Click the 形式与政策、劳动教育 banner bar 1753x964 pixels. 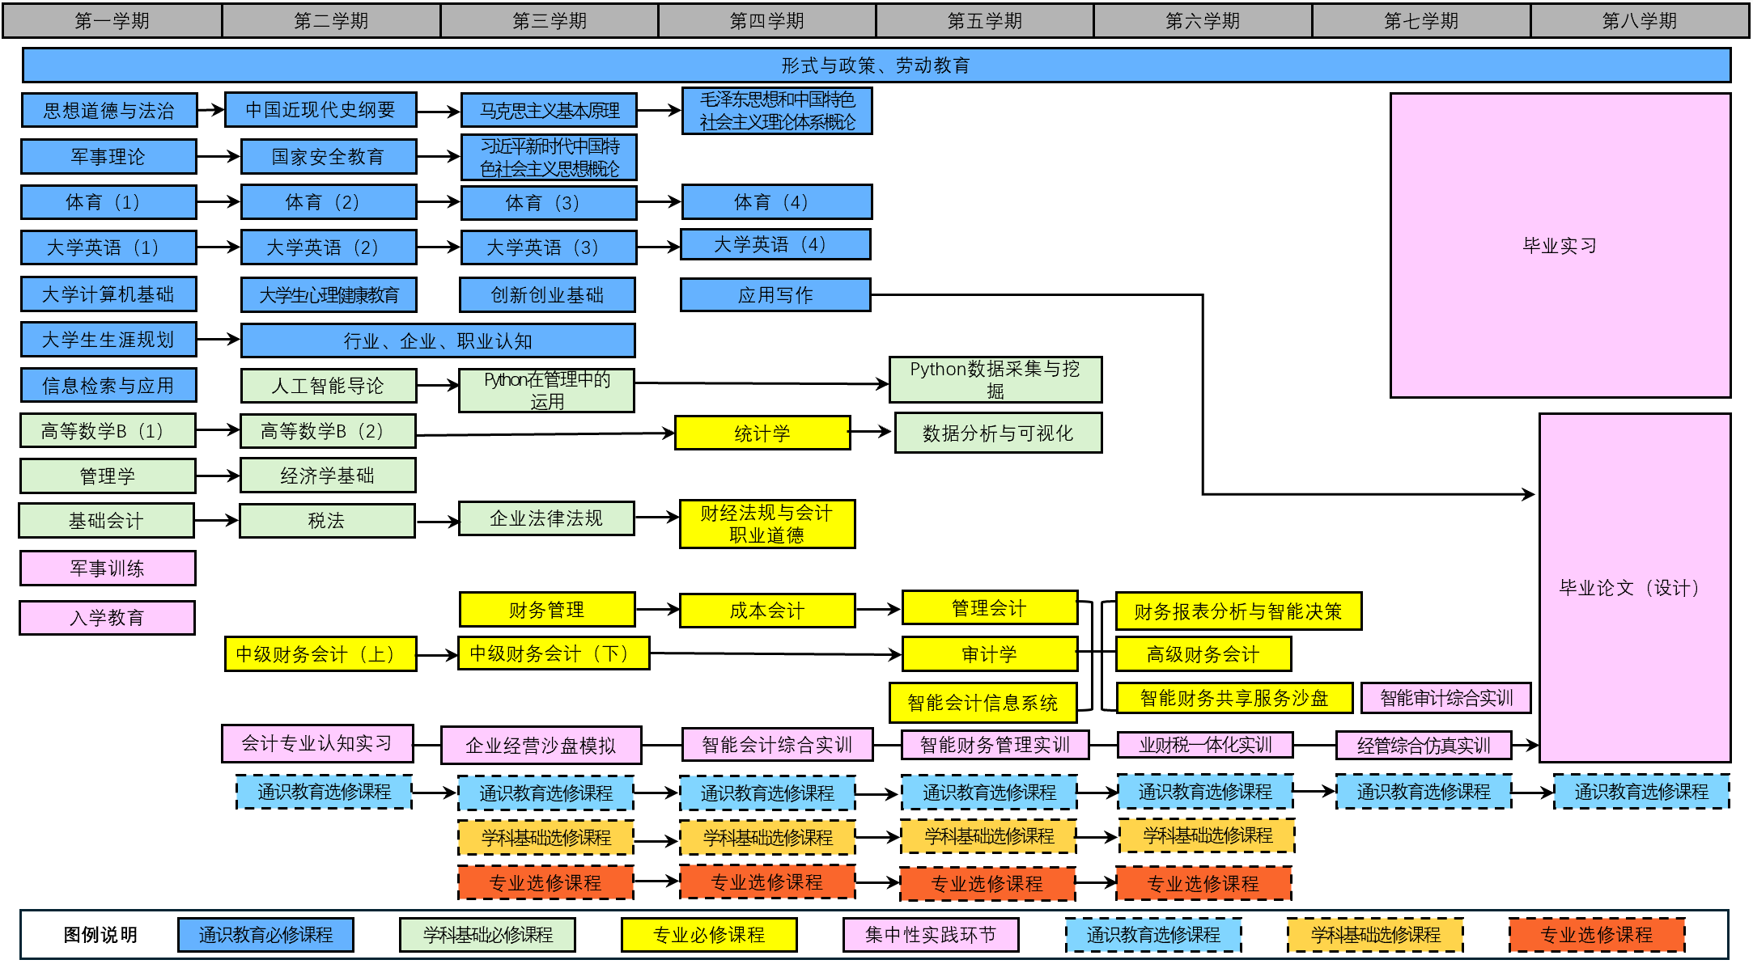pyautogui.click(x=876, y=66)
